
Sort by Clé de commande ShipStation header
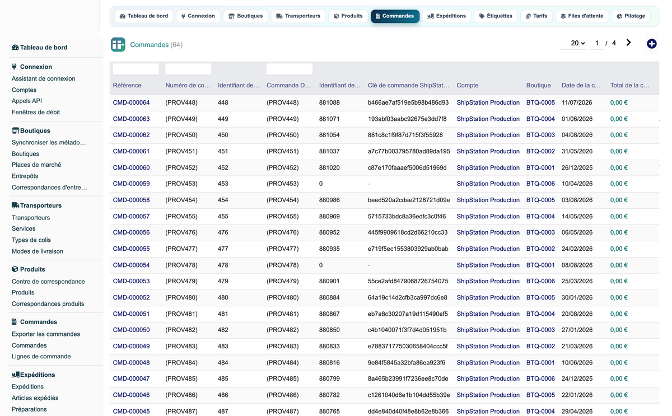pyautogui.click(x=409, y=86)
